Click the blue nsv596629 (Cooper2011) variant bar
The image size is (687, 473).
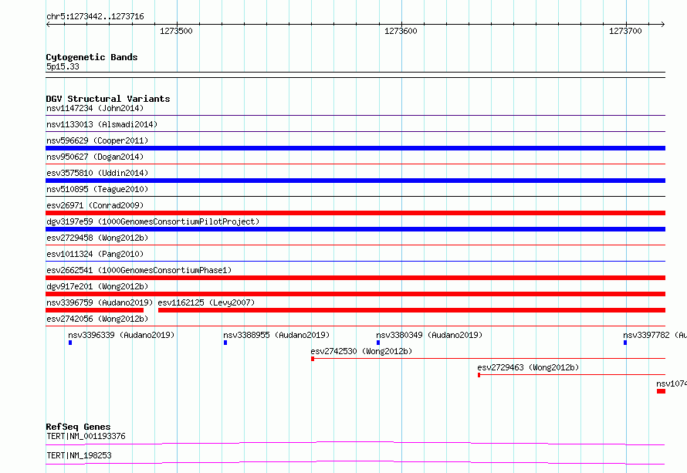point(355,148)
